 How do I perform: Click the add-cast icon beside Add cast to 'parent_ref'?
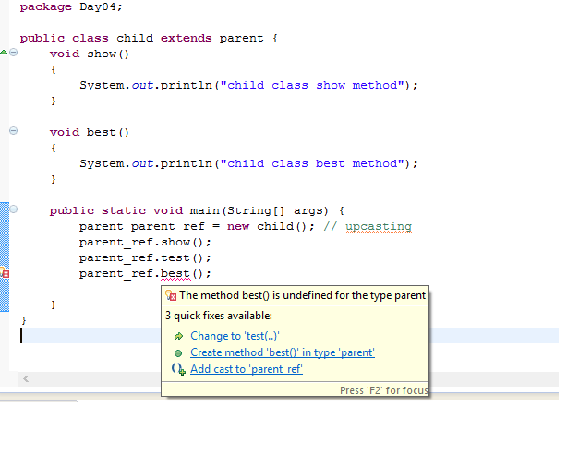coord(178,369)
